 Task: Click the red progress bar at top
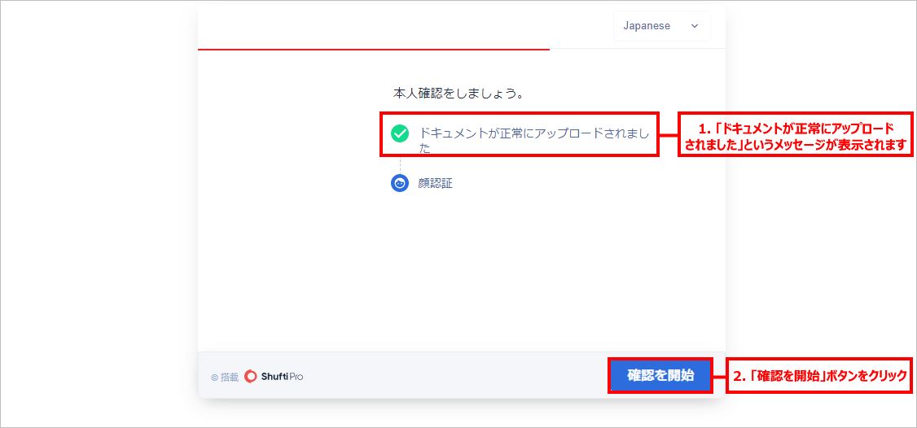pos(374,50)
